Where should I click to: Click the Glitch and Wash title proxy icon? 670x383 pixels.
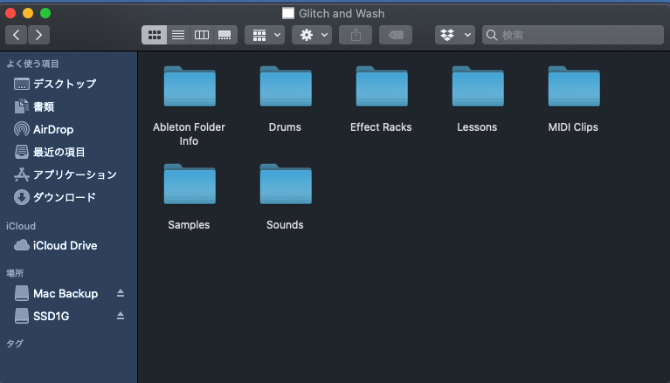pos(288,13)
